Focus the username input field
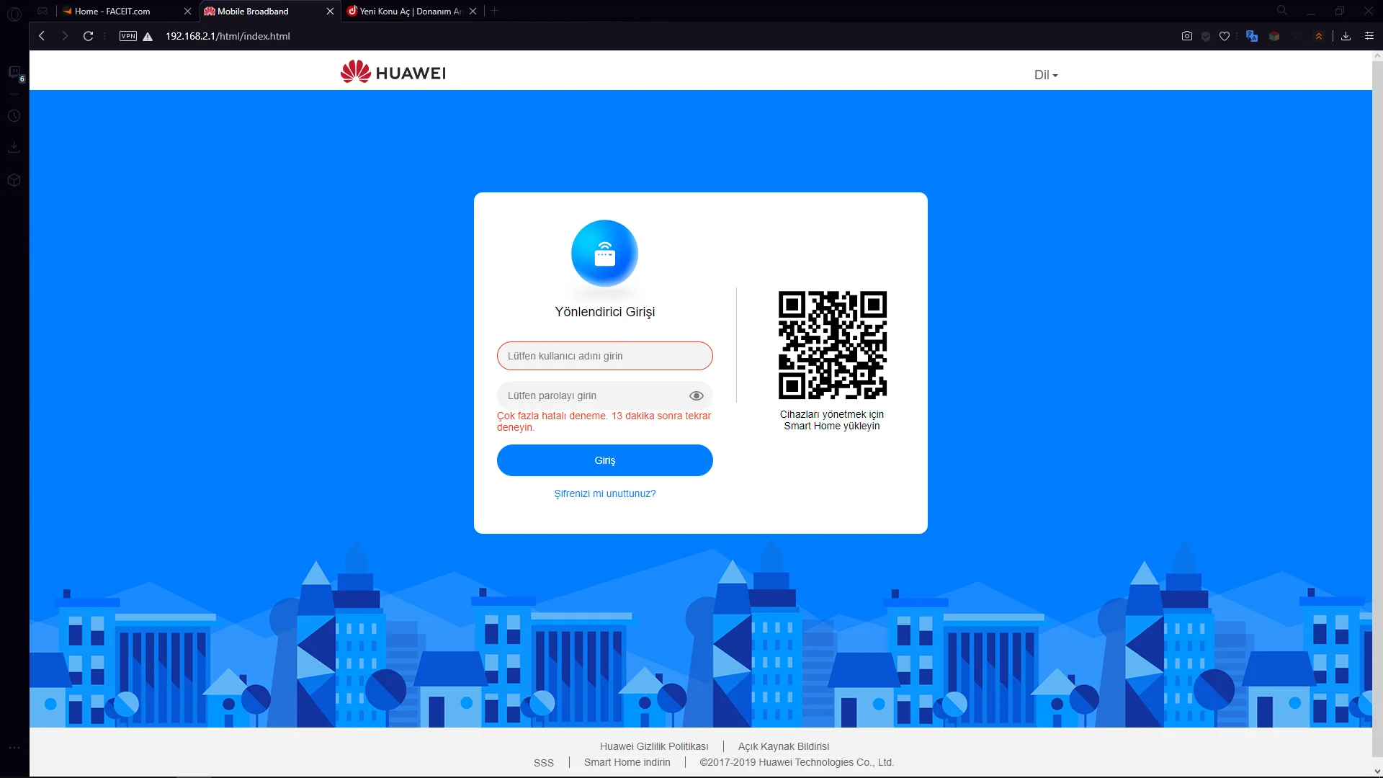This screenshot has width=1383, height=778. (604, 356)
